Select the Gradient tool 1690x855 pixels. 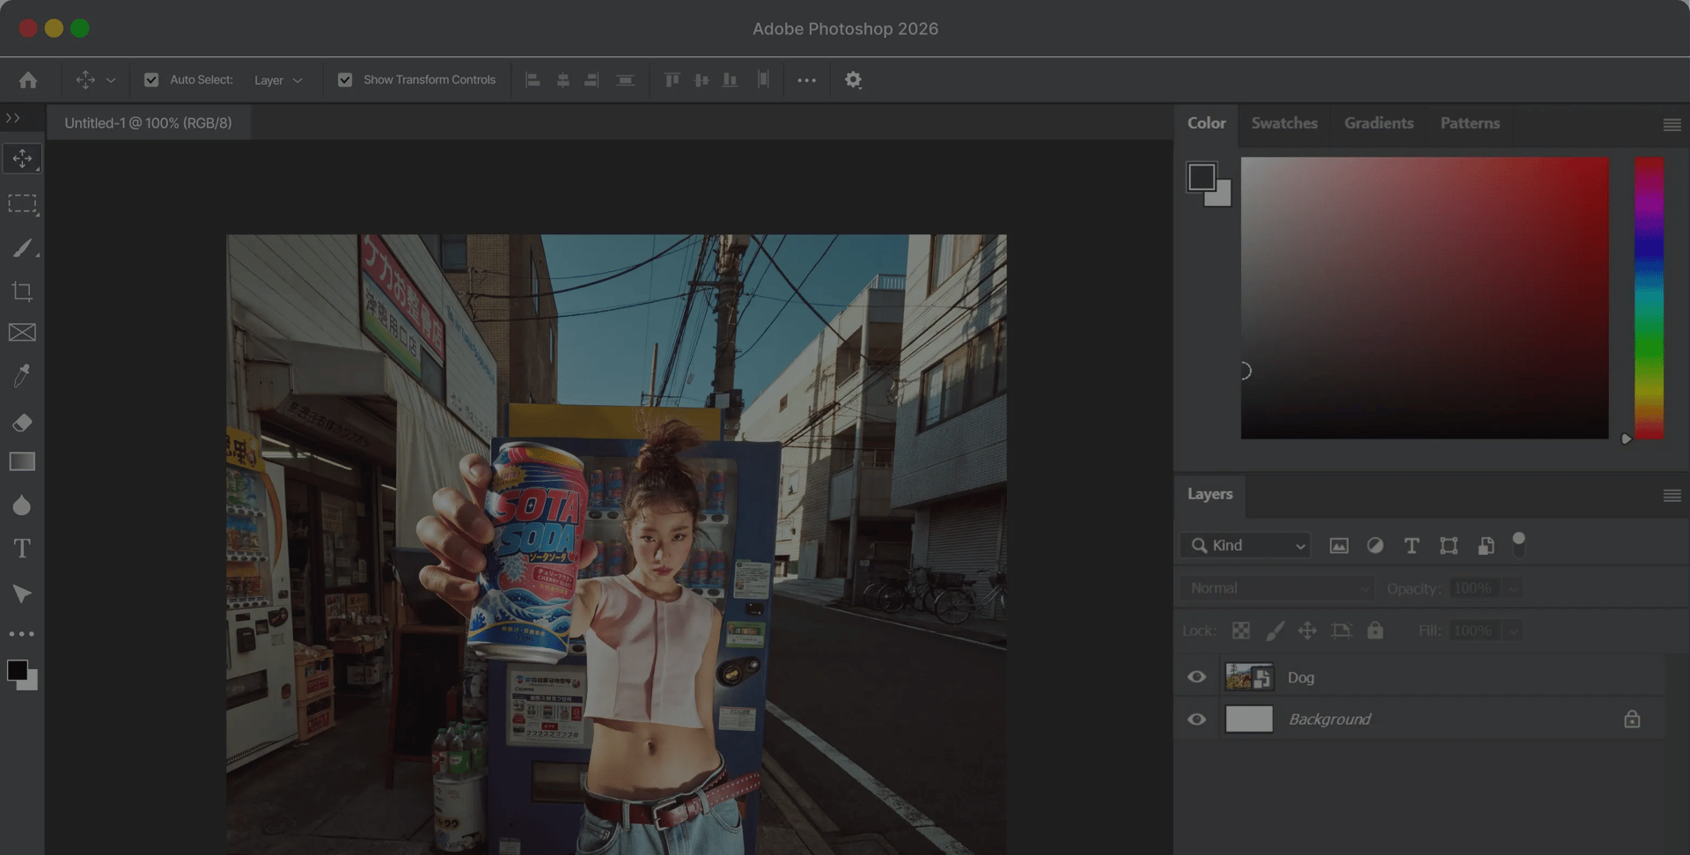tap(22, 462)
